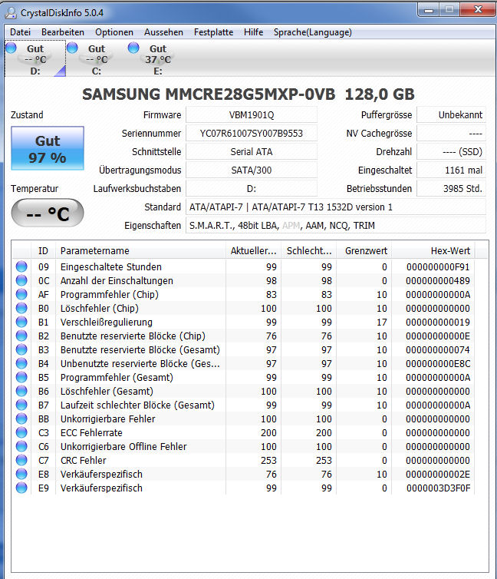The width and height of the screenshot is (497, 579).
Task: Select the ECC Fehlerrate parameter name
Action: pyautogui.click(x=91, y=433)
